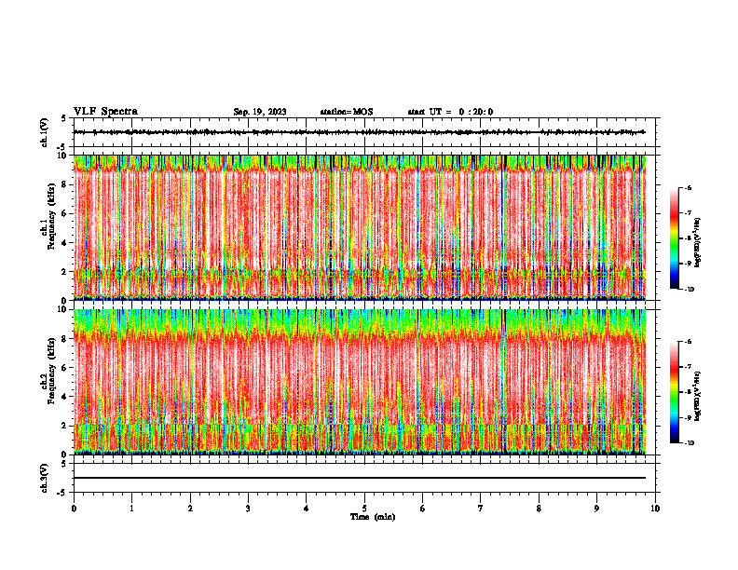
Task: Click the "-7" label on ch.1 color scale
Action: (x=688, y=213)
